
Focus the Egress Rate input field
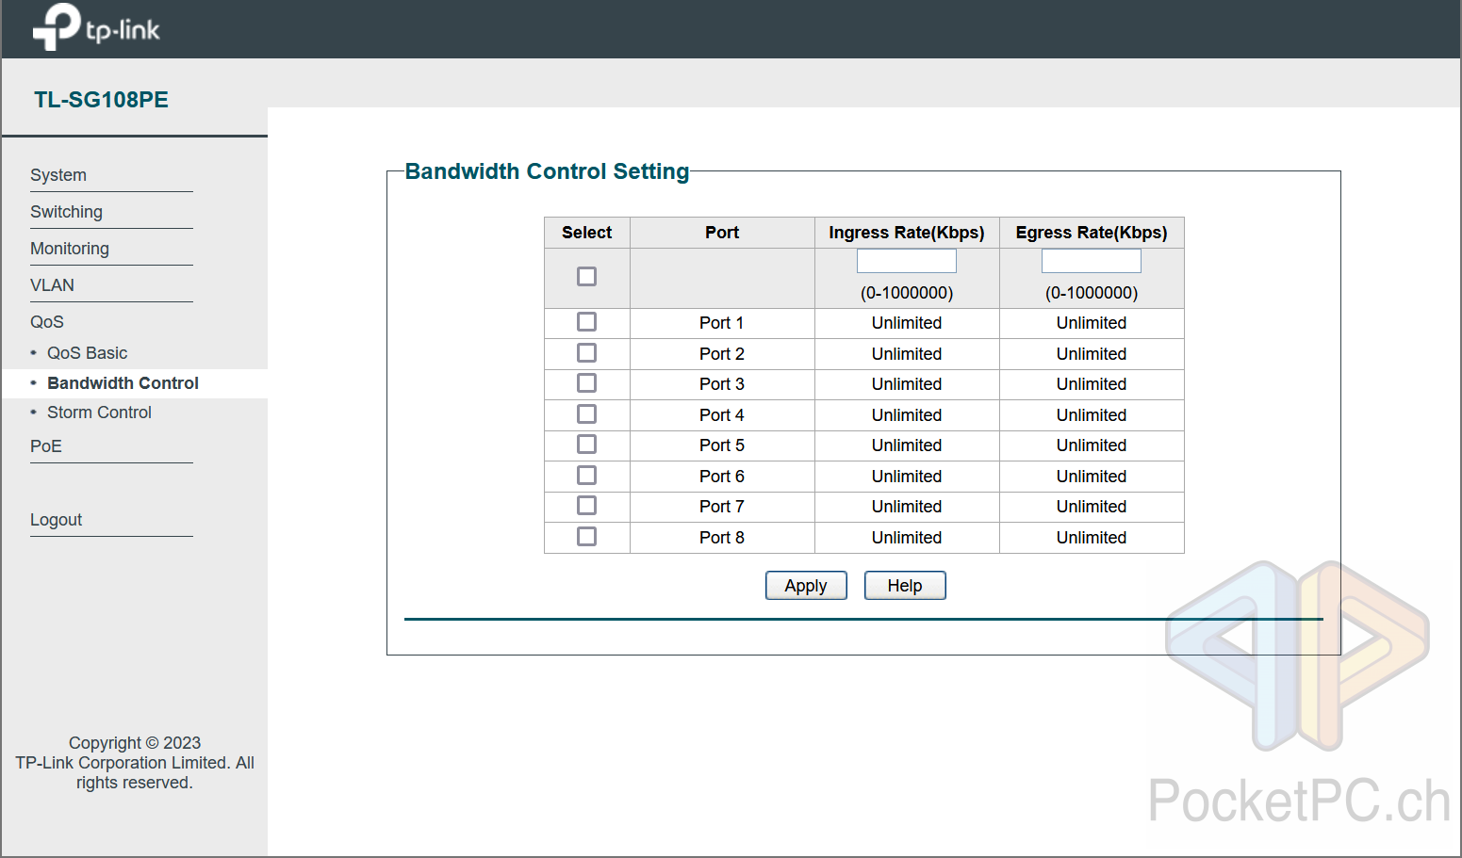tap(1092, 261)
